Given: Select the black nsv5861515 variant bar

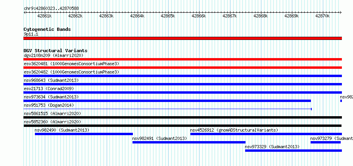Looking at the screenshot, I should [x=182, y=117].
